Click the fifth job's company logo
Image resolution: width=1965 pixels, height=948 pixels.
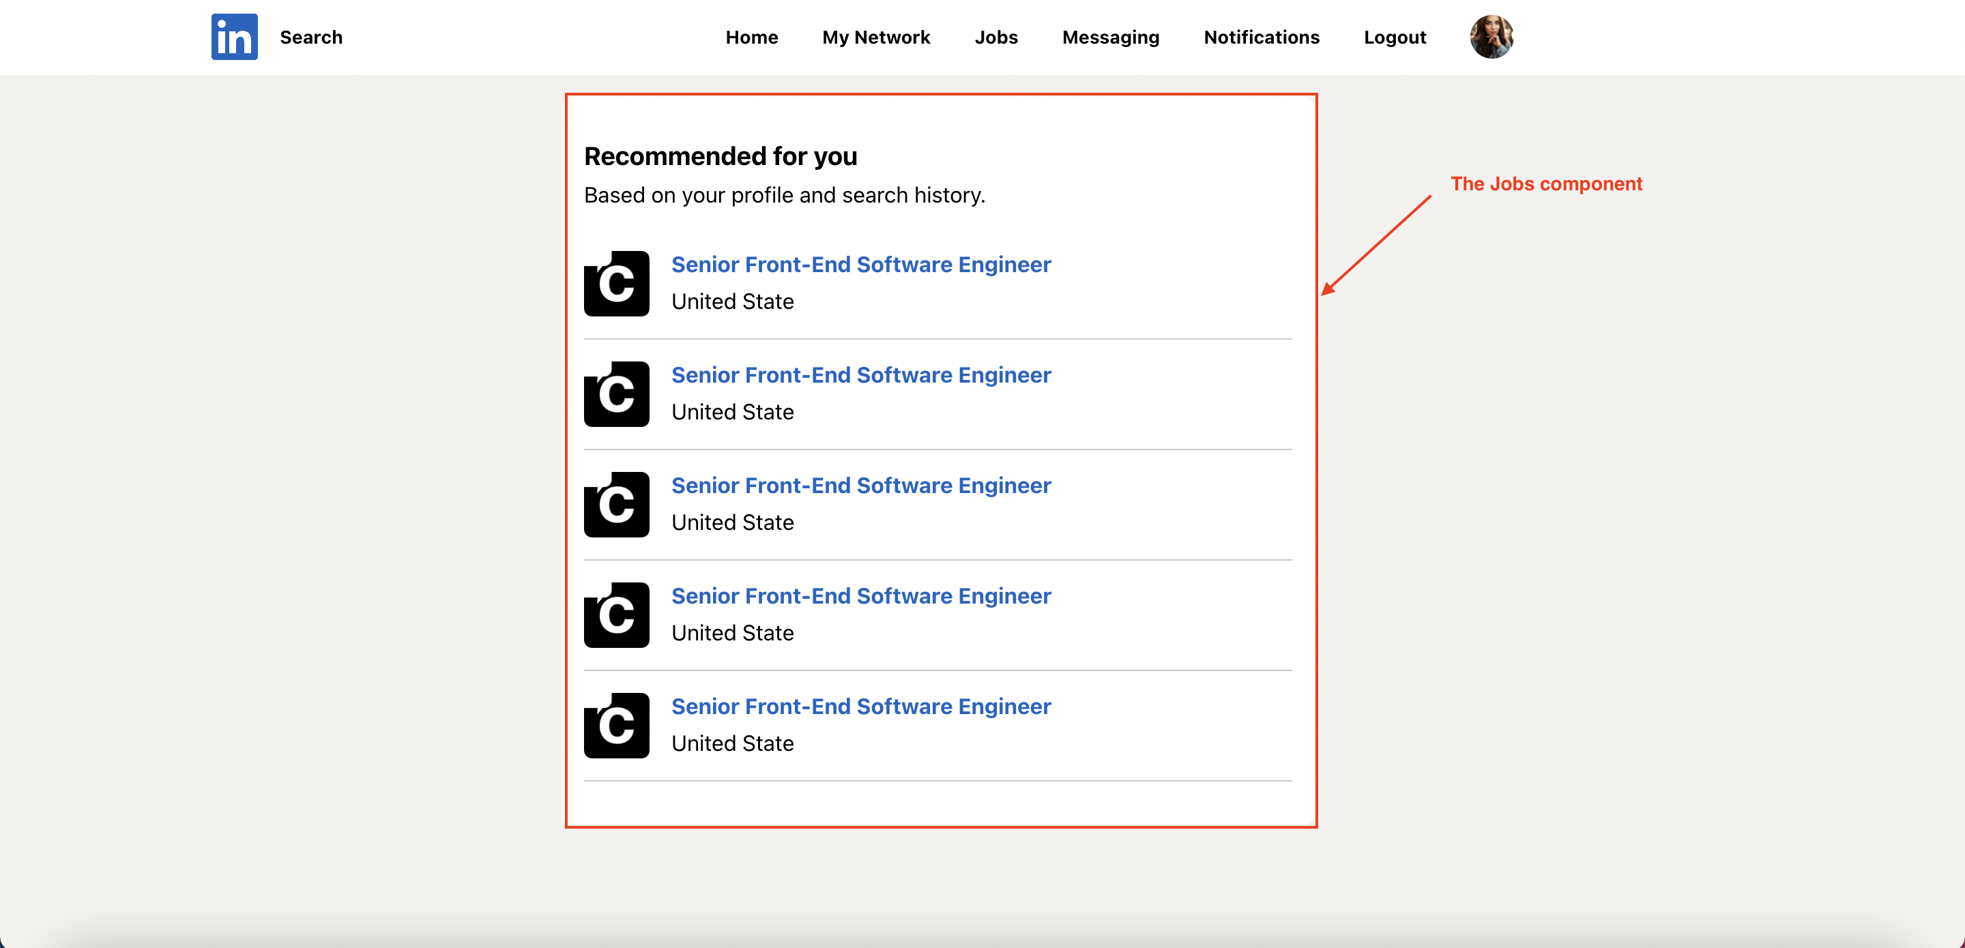616,725
